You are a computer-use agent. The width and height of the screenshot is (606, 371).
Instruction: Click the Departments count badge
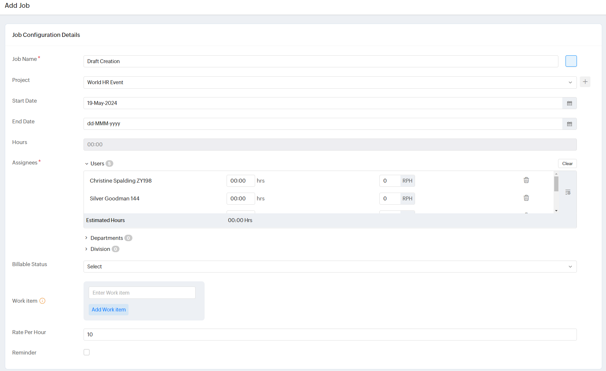click(x=128, y=238)
